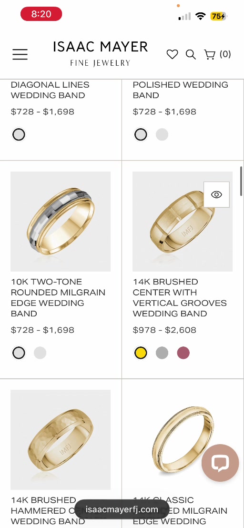Tap the battery indicator in status bar
The image size is (244, 528).
coord(218,16)
